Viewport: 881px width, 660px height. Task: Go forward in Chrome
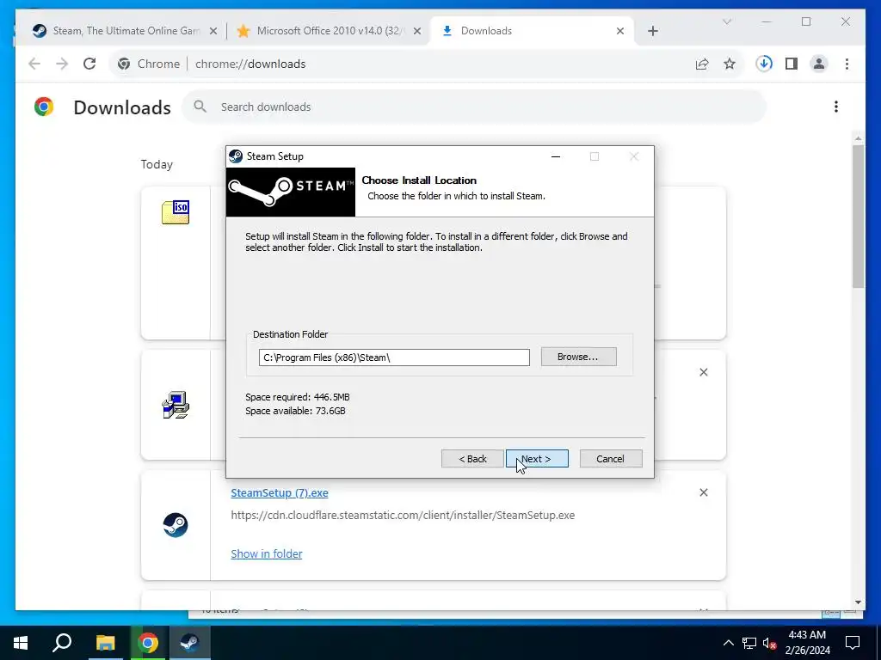[62, 64]
